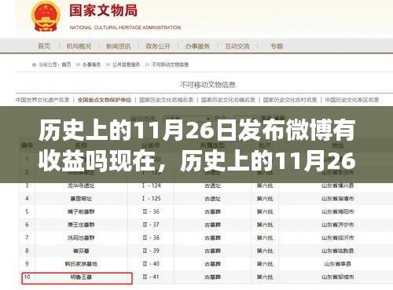This screenshot has width=393, height=290.
Task: Click address 山东省淄博市 in row 4
Action: click(x=338, y=199)
